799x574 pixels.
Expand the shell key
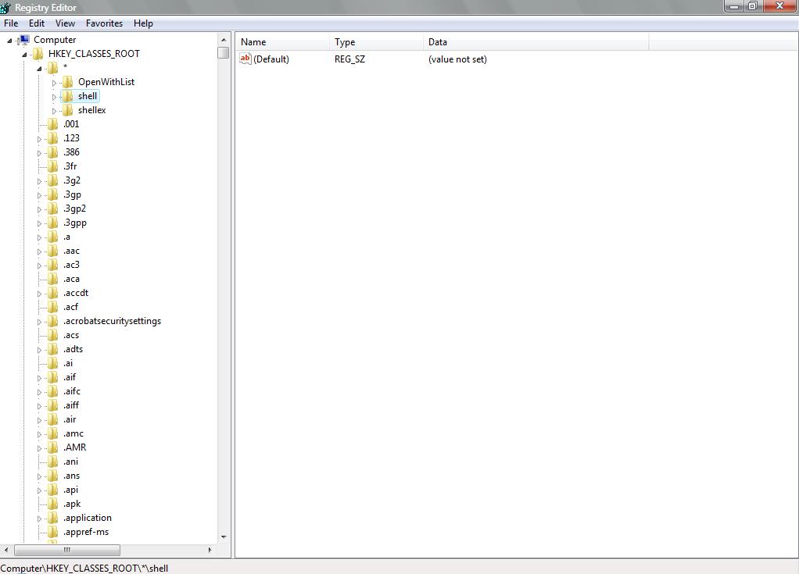(54, 97)
